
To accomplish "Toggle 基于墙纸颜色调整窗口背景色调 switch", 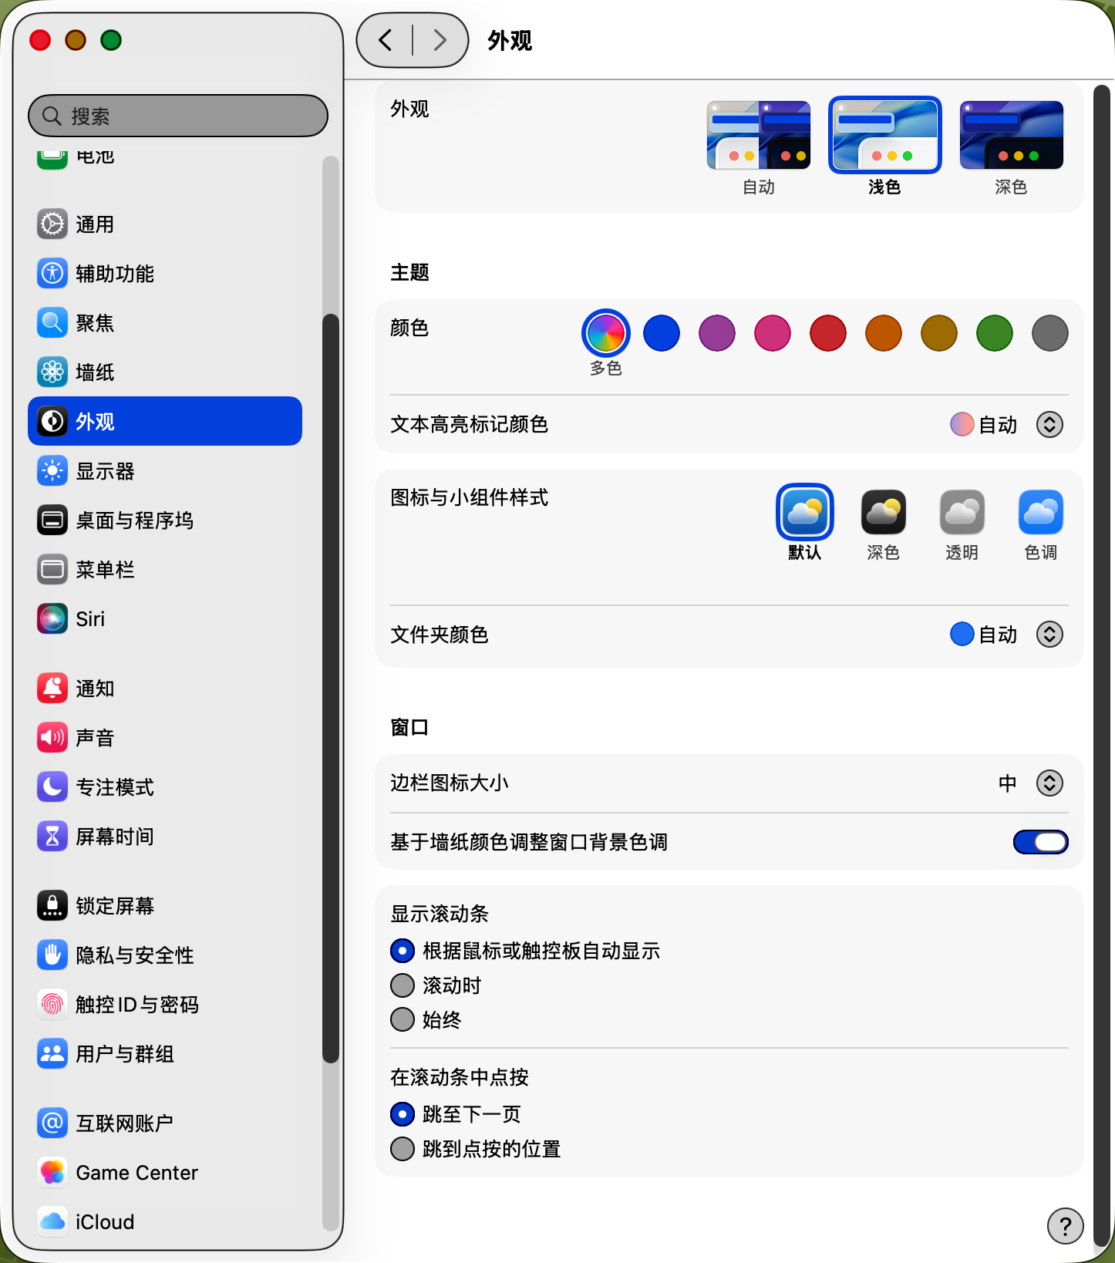I will coord(1040,842).
